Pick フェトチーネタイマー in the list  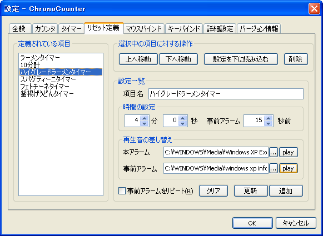pyautogui.click(x=61, y=87)
